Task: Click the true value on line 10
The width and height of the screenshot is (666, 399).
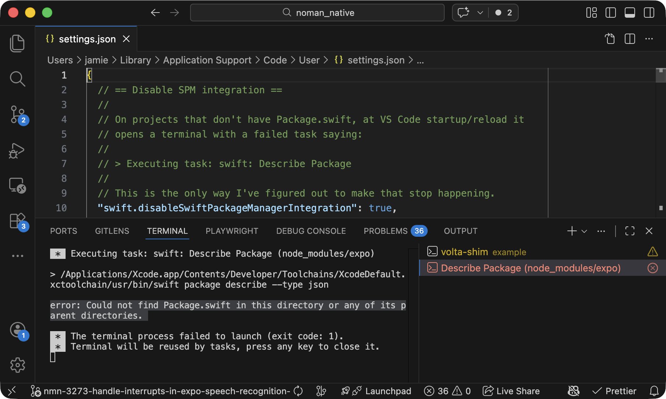Action: coord(380,208)
